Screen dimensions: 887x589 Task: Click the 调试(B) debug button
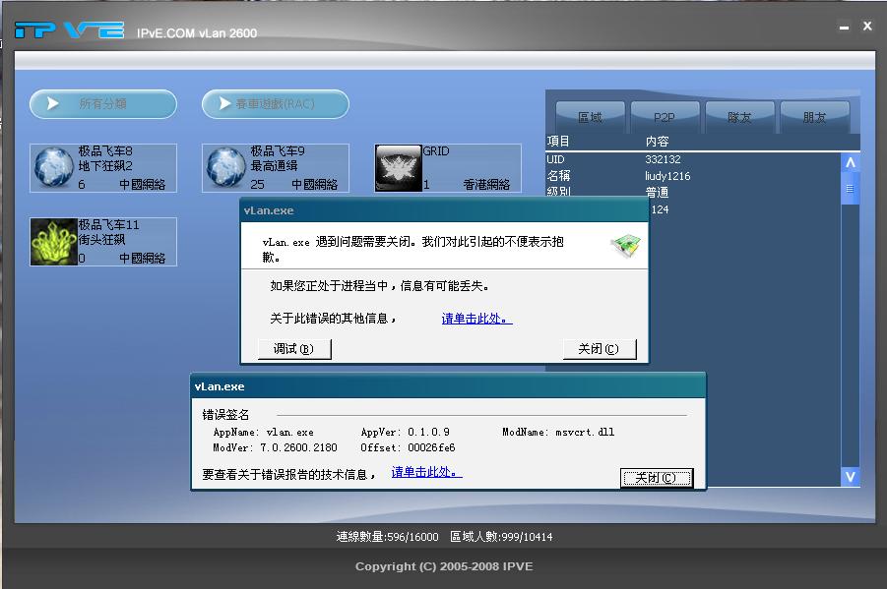point(294,349)
